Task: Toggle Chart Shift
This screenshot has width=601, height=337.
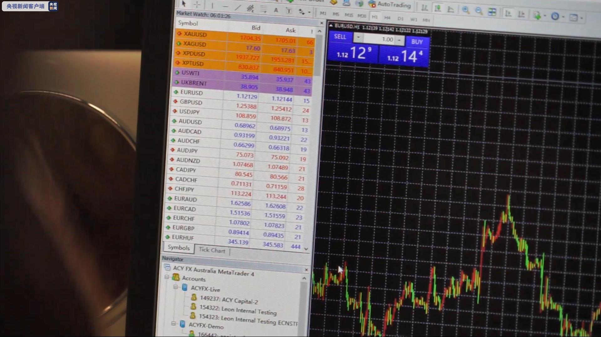Action: click(x=521, y=14)
